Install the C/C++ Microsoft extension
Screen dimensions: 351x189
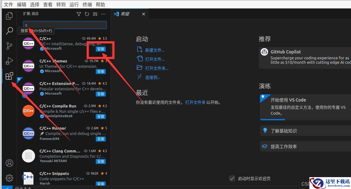[101, 49]
